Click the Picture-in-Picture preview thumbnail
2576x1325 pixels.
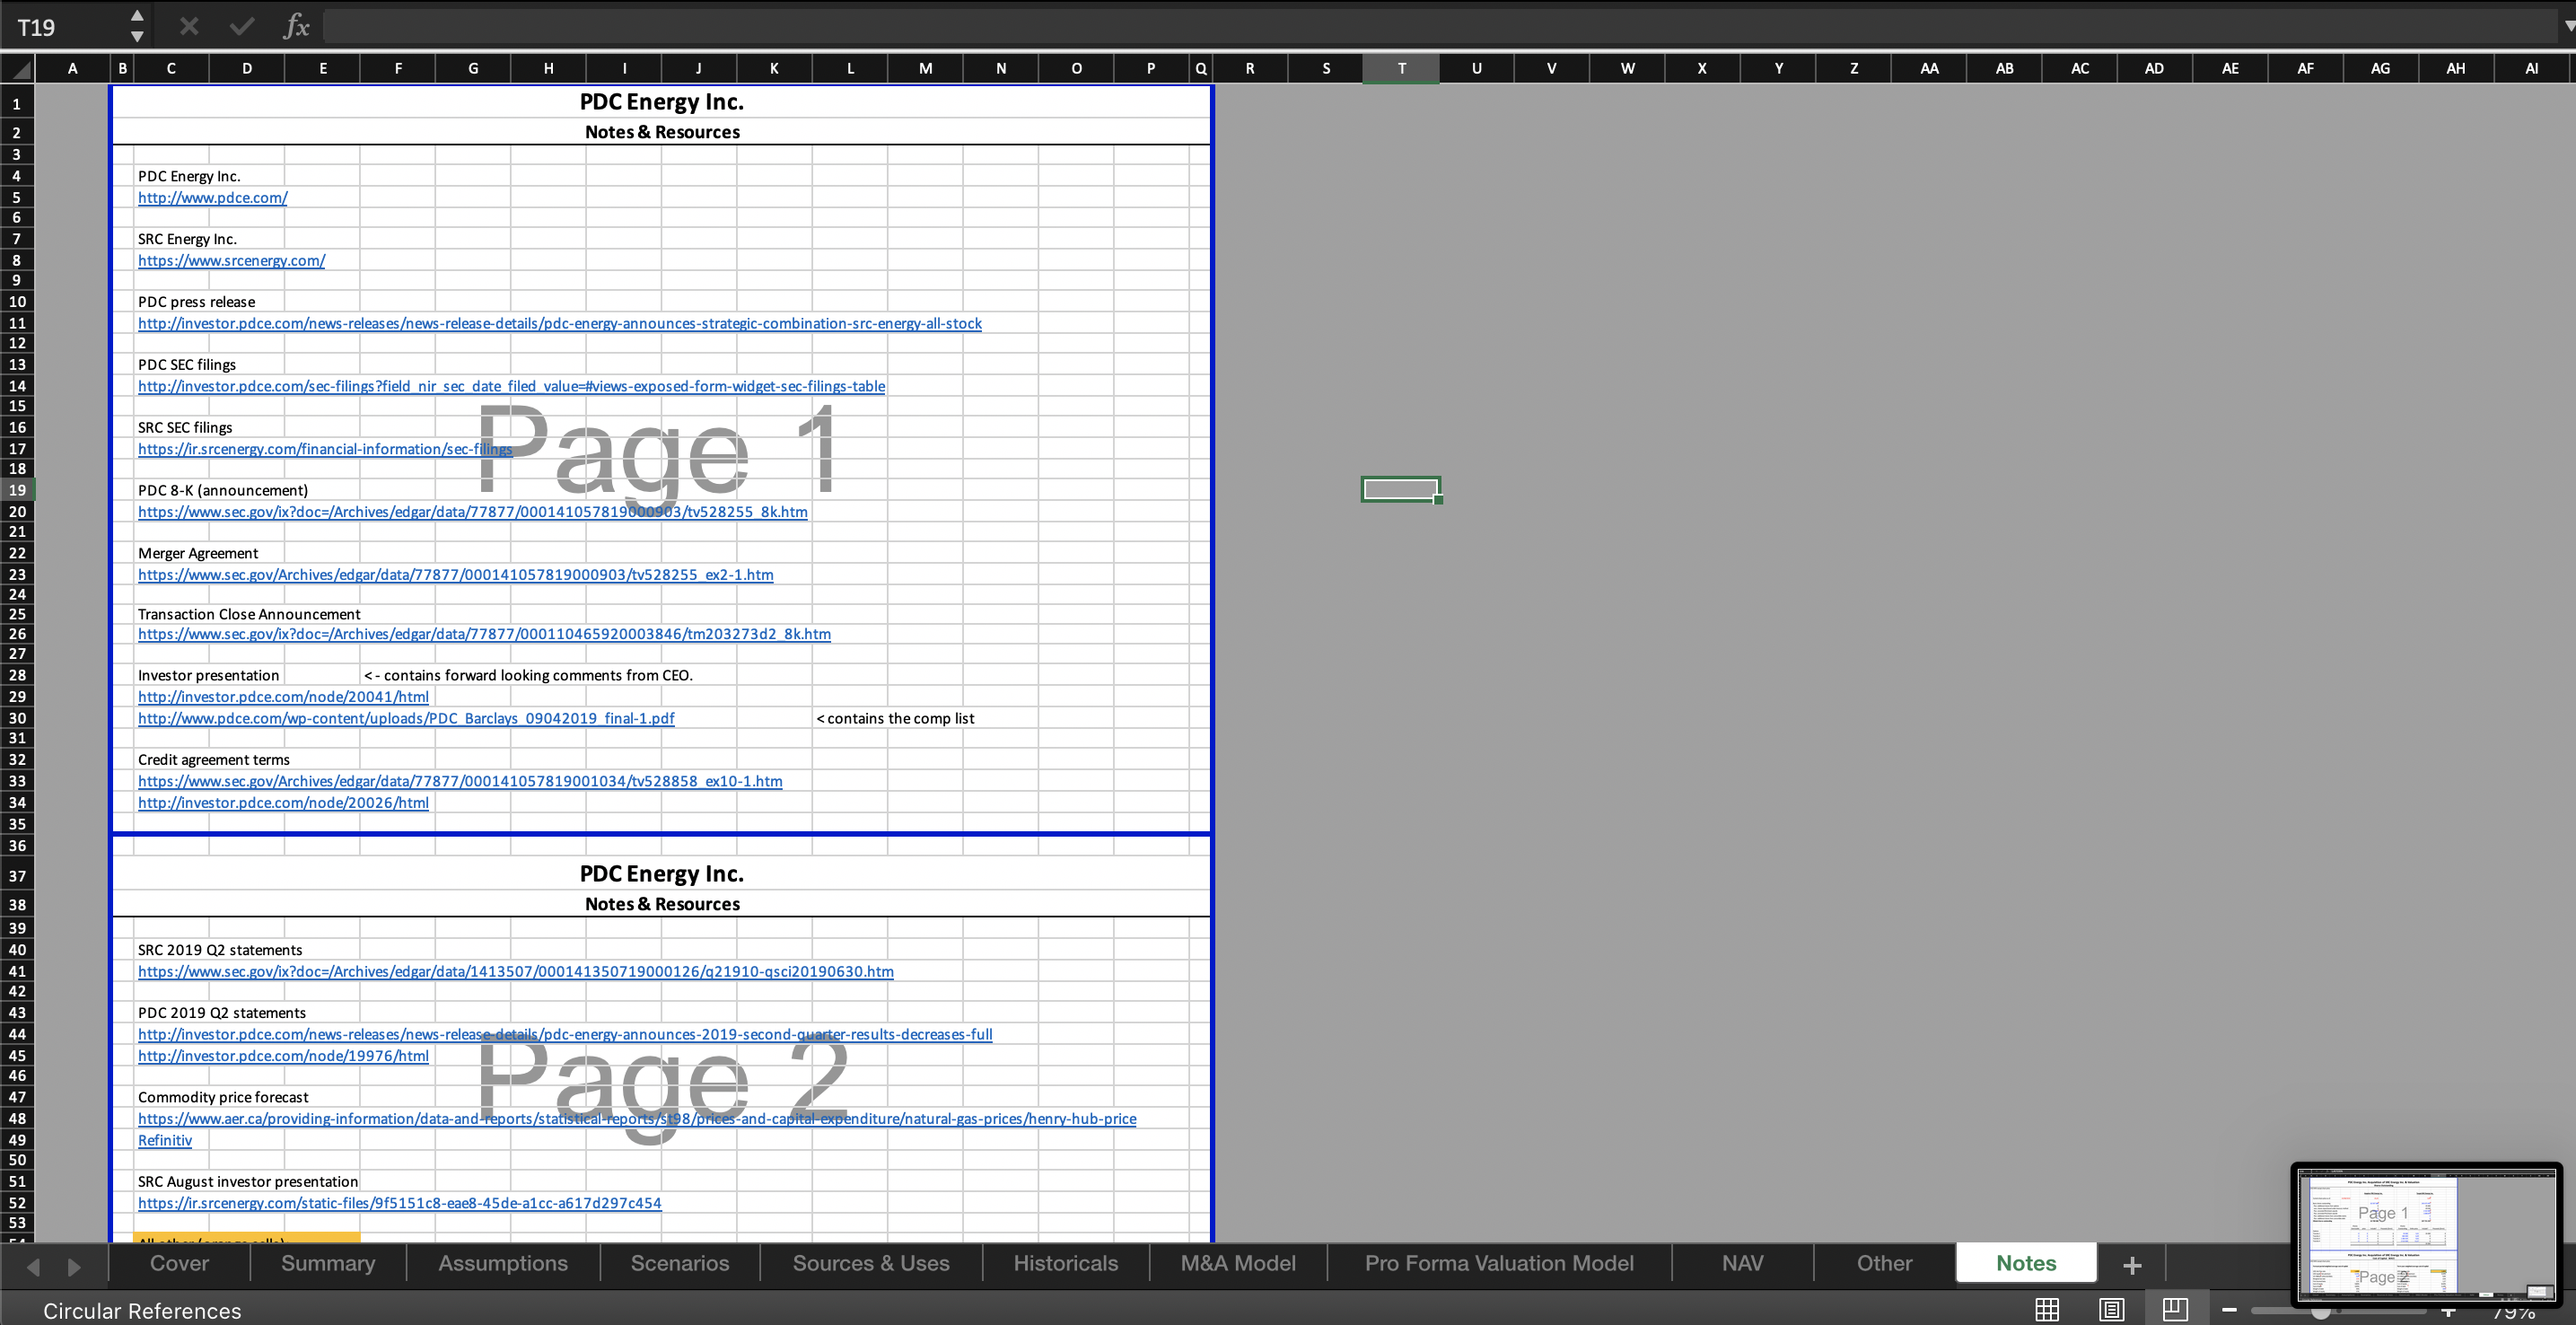click(2426, 1236)
